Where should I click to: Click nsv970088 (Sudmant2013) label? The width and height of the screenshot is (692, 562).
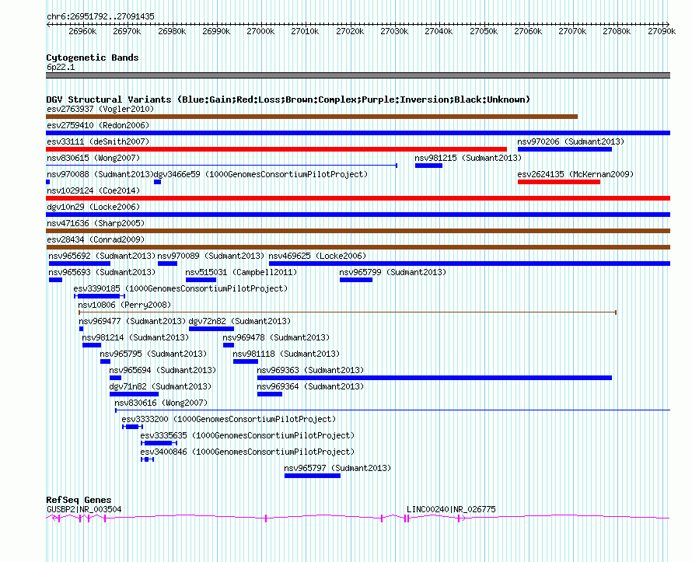pyautogui.click(x=100, y=174)
